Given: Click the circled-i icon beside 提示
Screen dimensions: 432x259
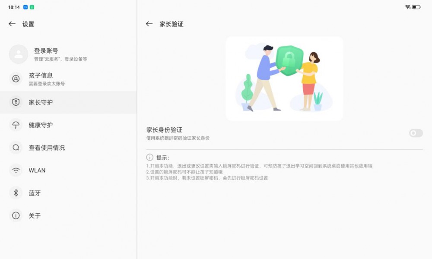Looking at the screenshot, I should 149,157.
